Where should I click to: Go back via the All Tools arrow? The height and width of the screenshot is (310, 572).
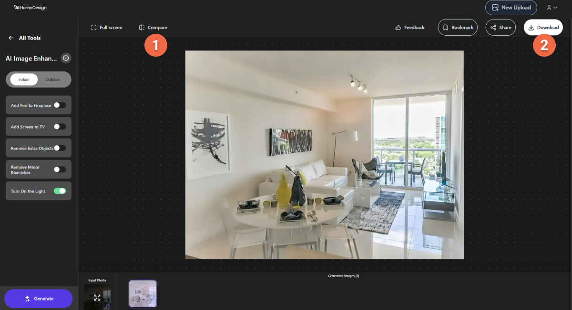(10, 38)
